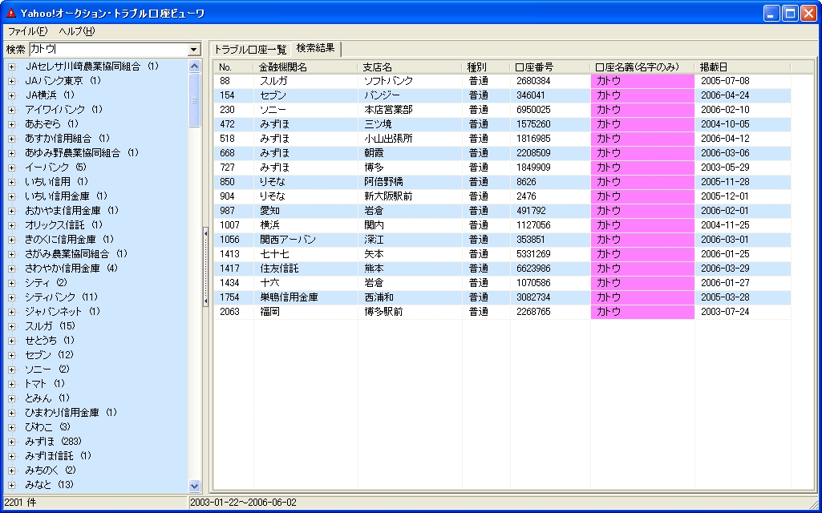Click the 博多駅前 branch cell

[410, 312]
